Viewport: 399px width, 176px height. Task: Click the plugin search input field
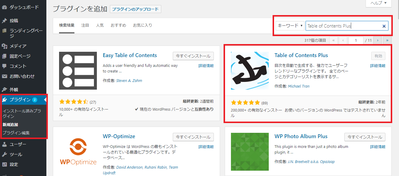pyautogui.click(x=343, y=26)
